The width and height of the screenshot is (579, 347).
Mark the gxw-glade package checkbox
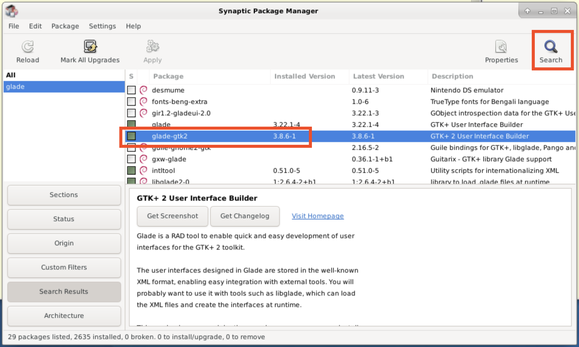point(131,159)
